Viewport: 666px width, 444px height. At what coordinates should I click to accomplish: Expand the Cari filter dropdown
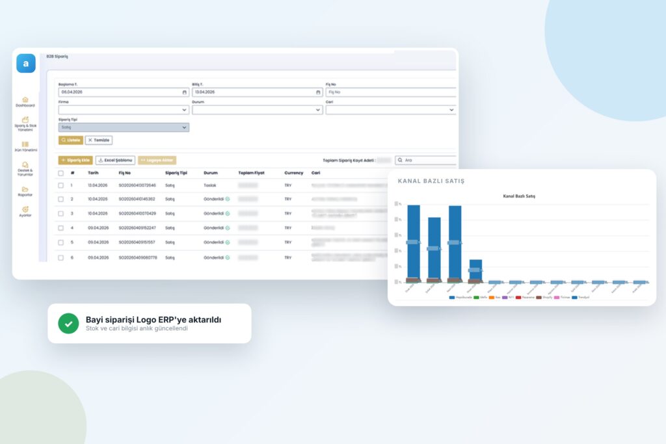click(391, 110)
